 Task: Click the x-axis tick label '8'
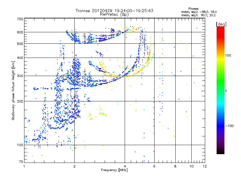175,166
